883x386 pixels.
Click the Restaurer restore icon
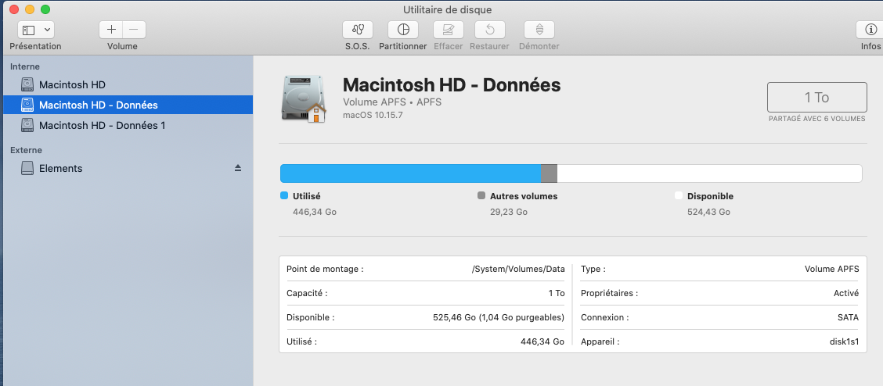[x=489, y=30]
